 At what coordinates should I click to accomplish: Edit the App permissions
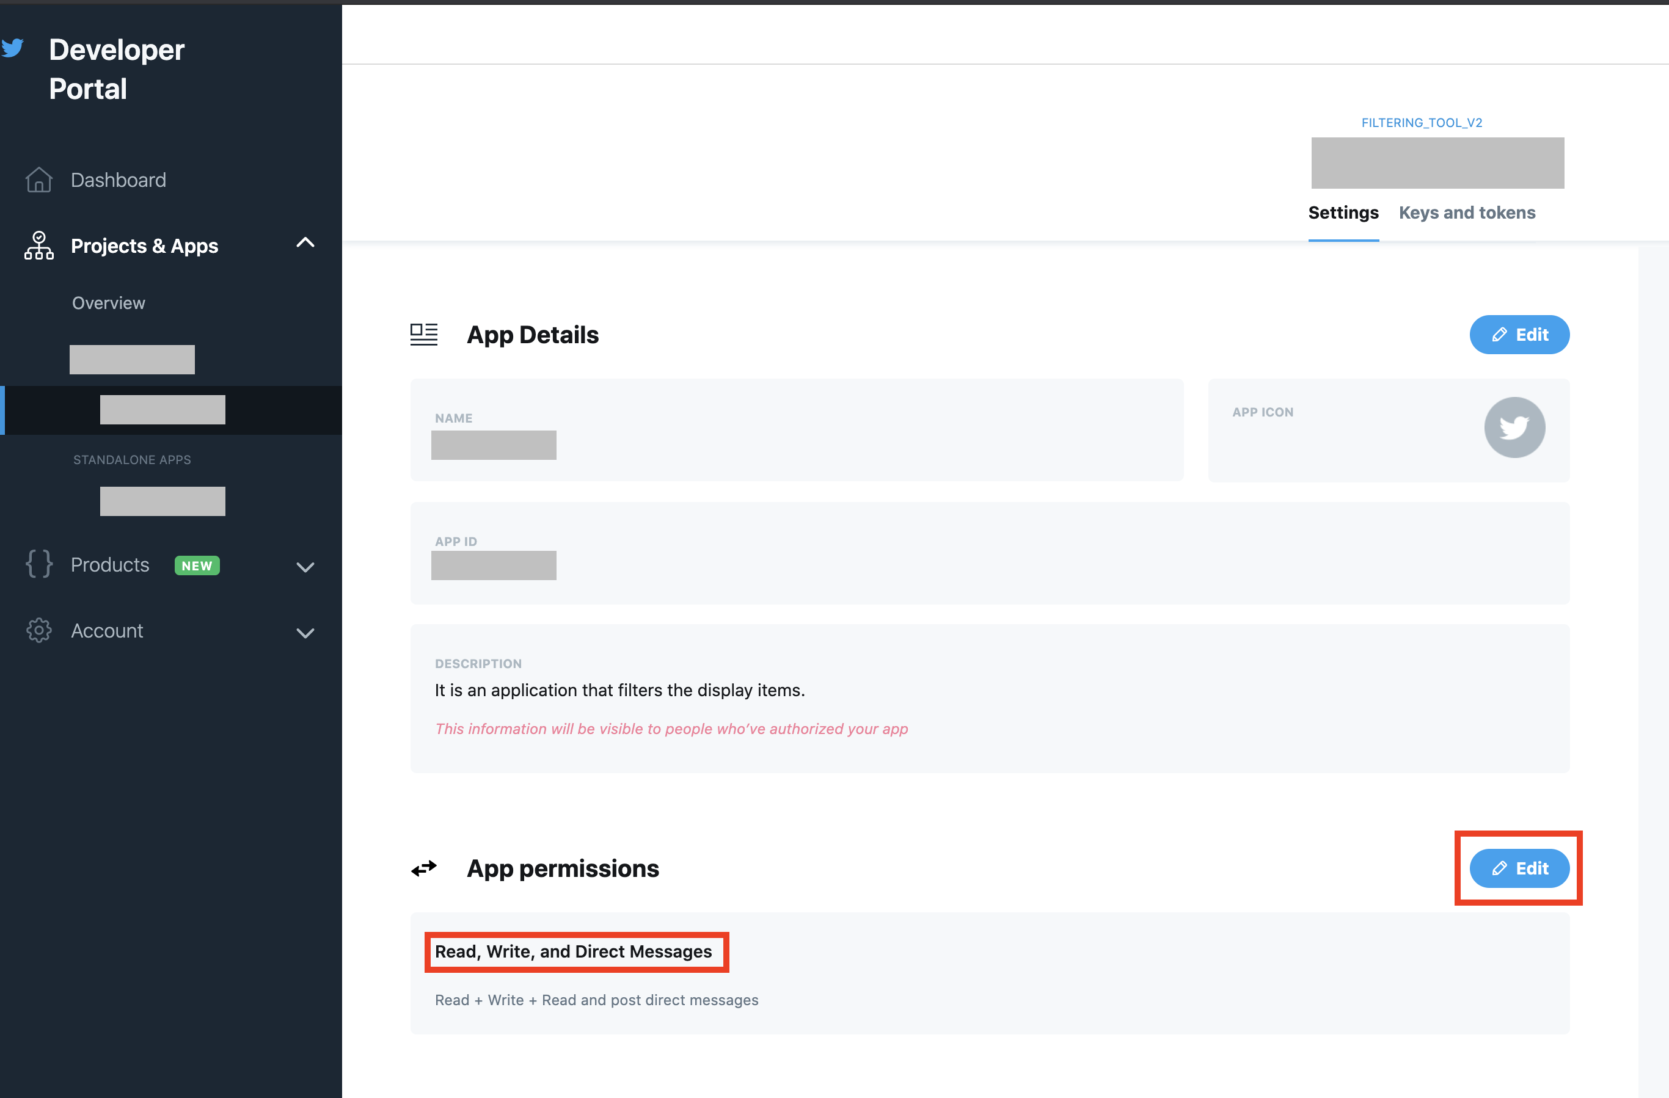click(1519, 868)
